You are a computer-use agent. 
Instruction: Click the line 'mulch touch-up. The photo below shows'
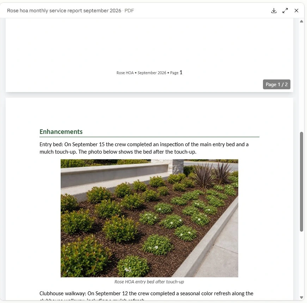tap(118, 152)
